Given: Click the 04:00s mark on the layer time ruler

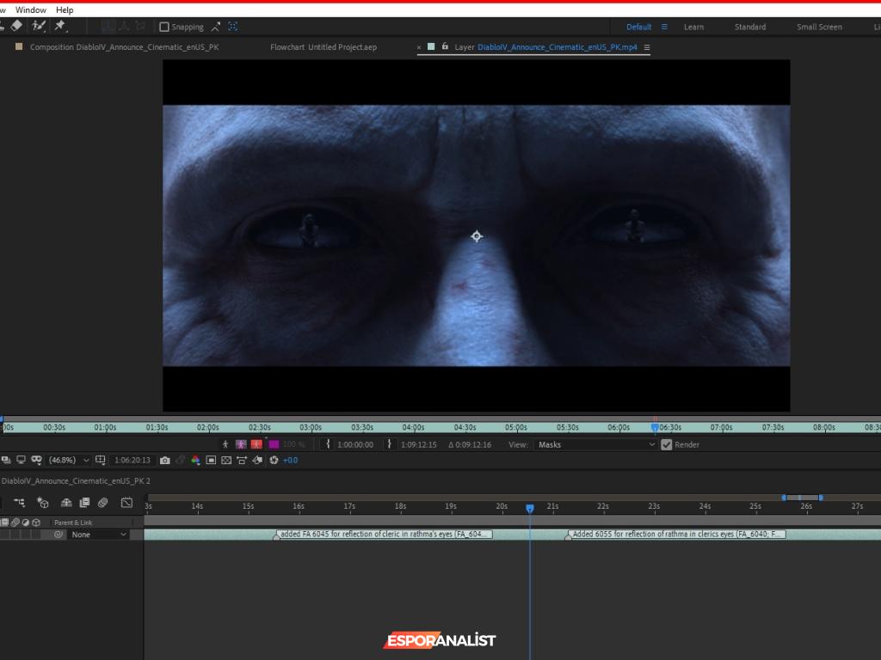Looking at the screenshot, I should [x=413, y=427].
